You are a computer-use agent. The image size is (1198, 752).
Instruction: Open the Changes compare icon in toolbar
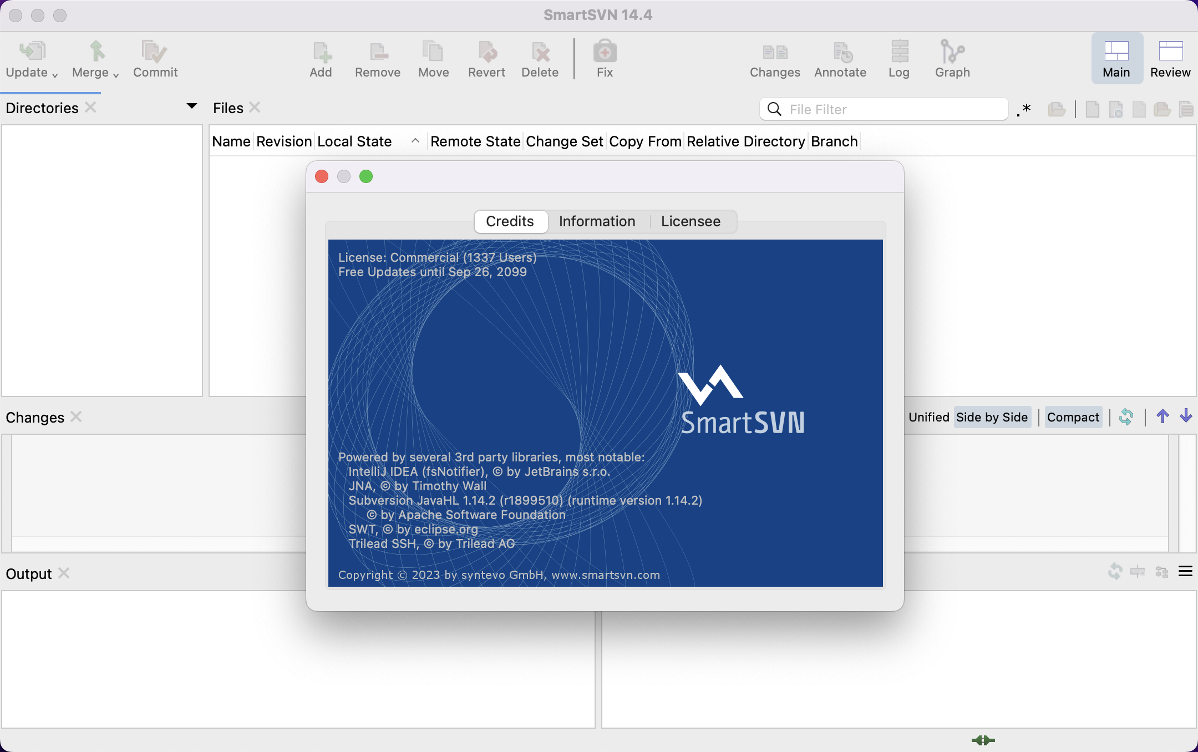coord(775,52)
